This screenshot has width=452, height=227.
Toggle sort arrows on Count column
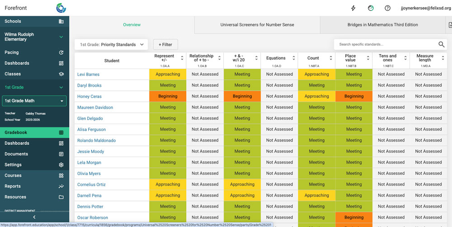pyautogui.click(x=331, y=58)
